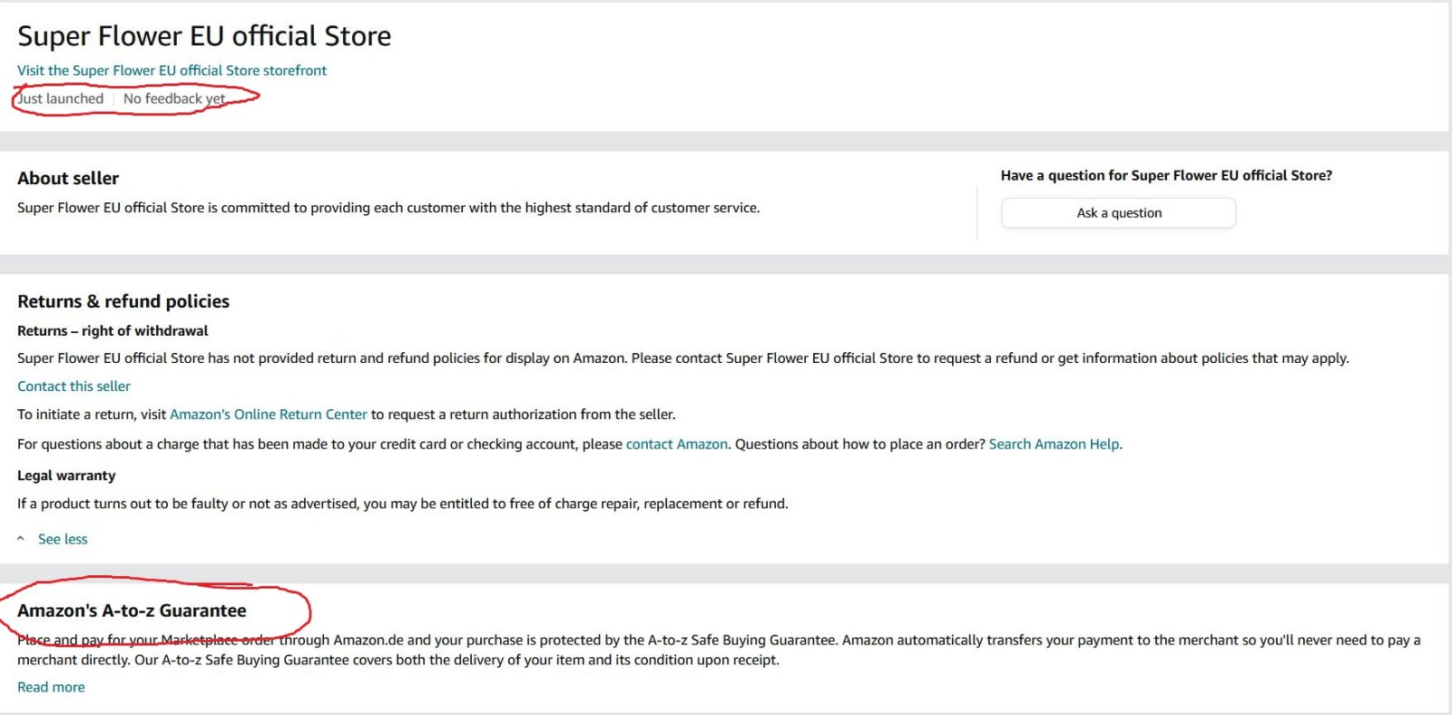Viewport: 1452px width, 715px height.
Task: Follow the contact Amazon link
Action: (x=677, y=444)
